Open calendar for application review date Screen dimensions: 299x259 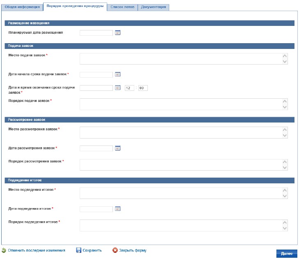(117, 148)
